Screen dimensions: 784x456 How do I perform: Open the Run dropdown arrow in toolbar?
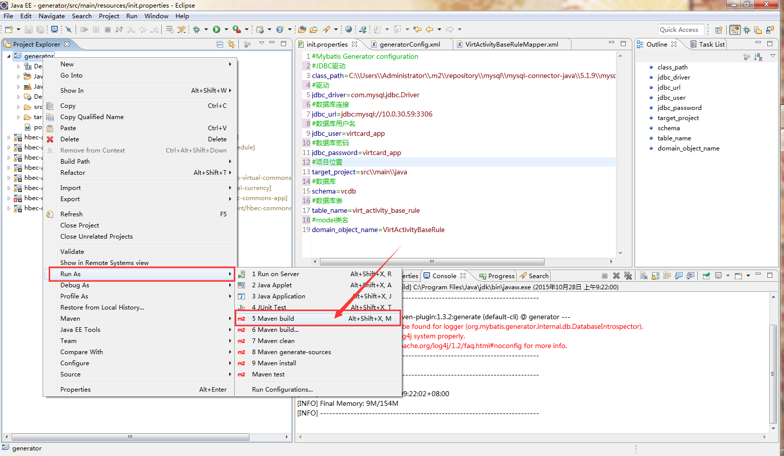(x=226, y=29)
